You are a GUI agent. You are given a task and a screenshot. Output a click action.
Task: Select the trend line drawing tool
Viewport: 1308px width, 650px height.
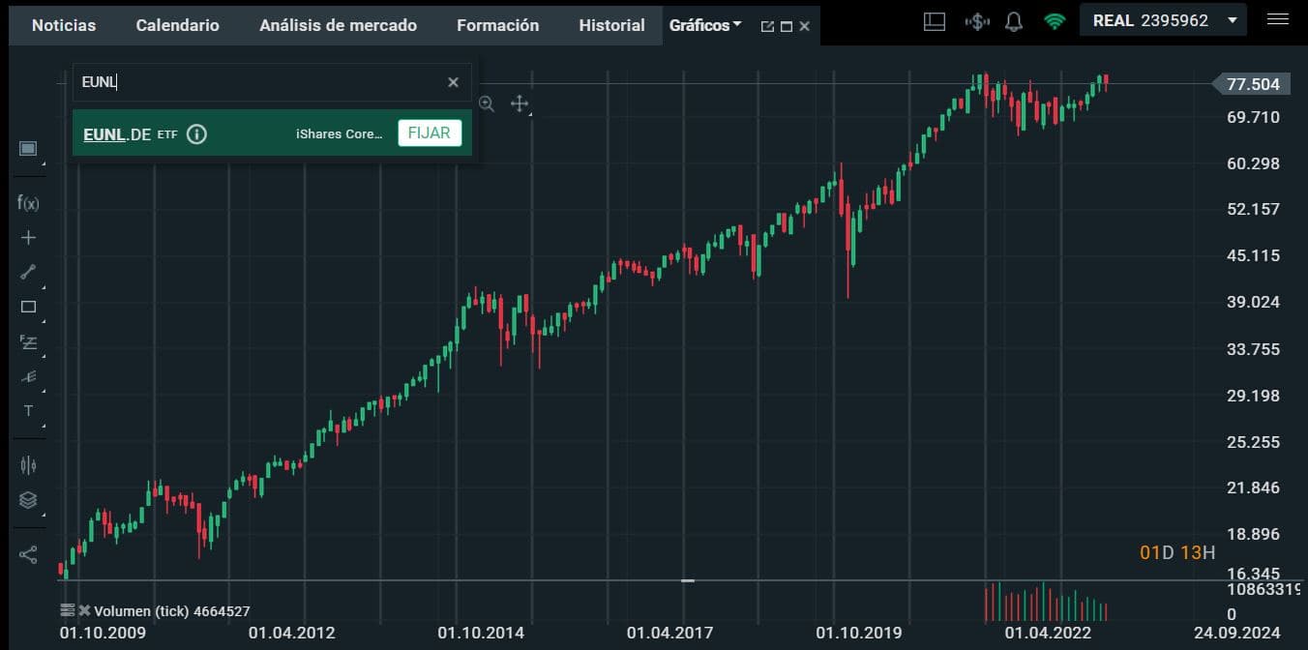(28, 273)
